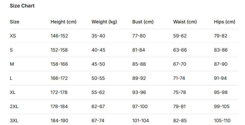The image size is (245, 125).
Task: Click the Height (cm) column header
Action: (x=63, y=22)
